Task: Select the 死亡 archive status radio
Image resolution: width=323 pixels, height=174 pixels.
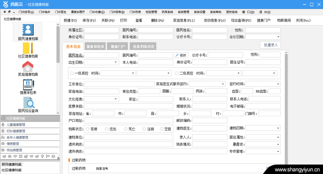Action: point(126,129)
